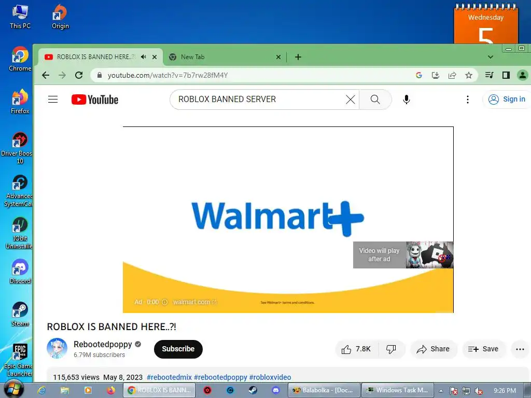This screenshot has width=531, height=398.
Task: Like the video with 7.8K likes
Action: (356, 349)
